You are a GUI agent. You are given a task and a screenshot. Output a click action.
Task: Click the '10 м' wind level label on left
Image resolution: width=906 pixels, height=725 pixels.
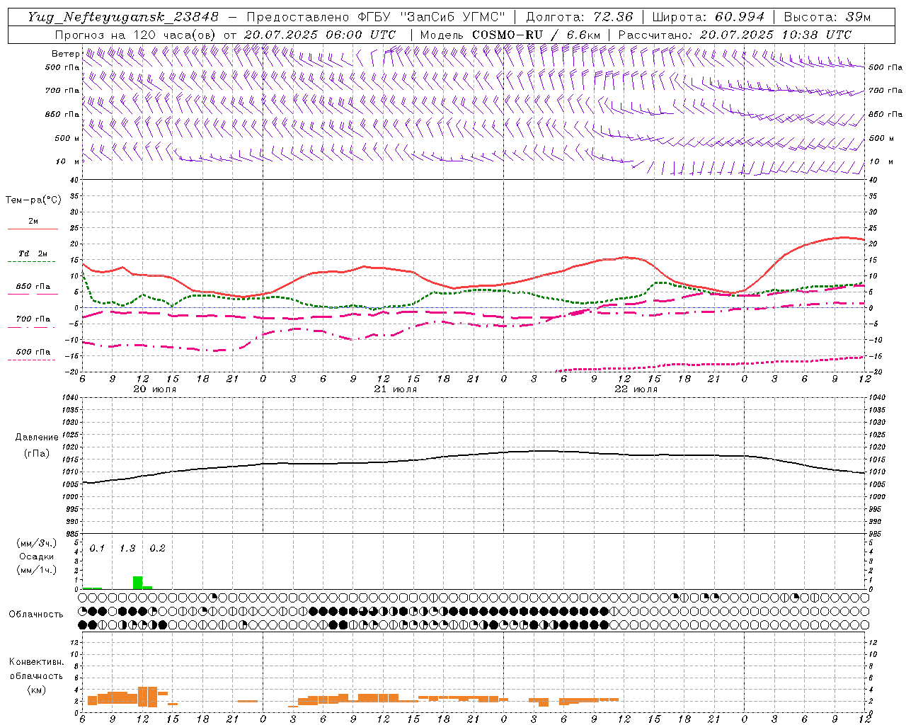(69, 161)
